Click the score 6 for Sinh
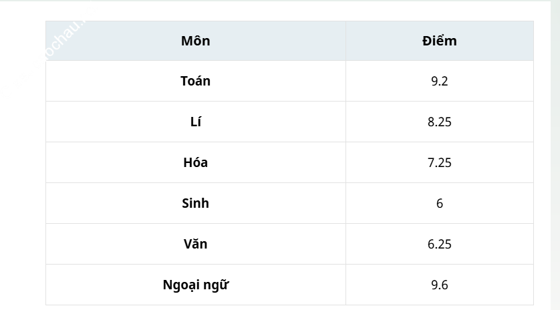Image resolution: width=560 pixels, height=310 pixels. [439, 204]
